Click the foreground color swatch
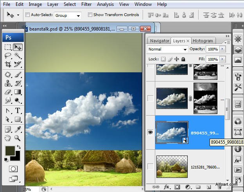The height and width of the screenshot is (192, 244). coord(9,151)
